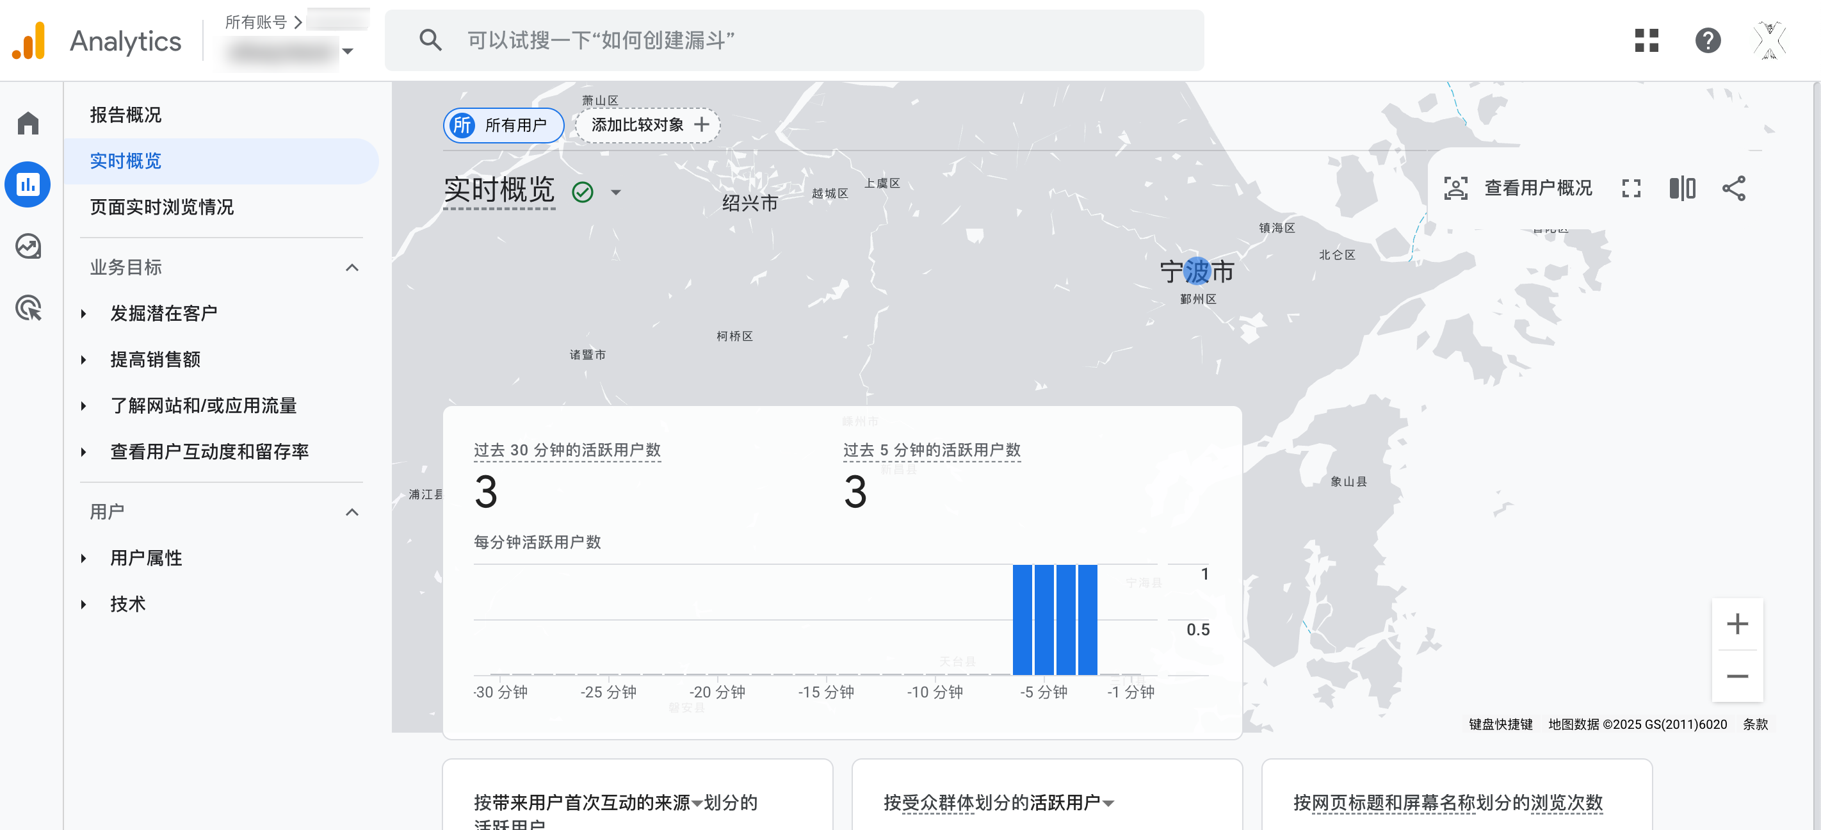
Task: Zoom in on the map
Action: pos(1737,624)
